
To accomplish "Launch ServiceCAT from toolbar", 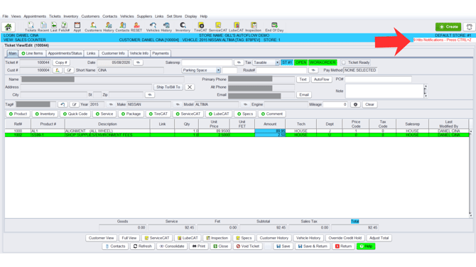I will pos(217,27).
